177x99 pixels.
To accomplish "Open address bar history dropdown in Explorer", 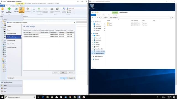I will point(171,18).
